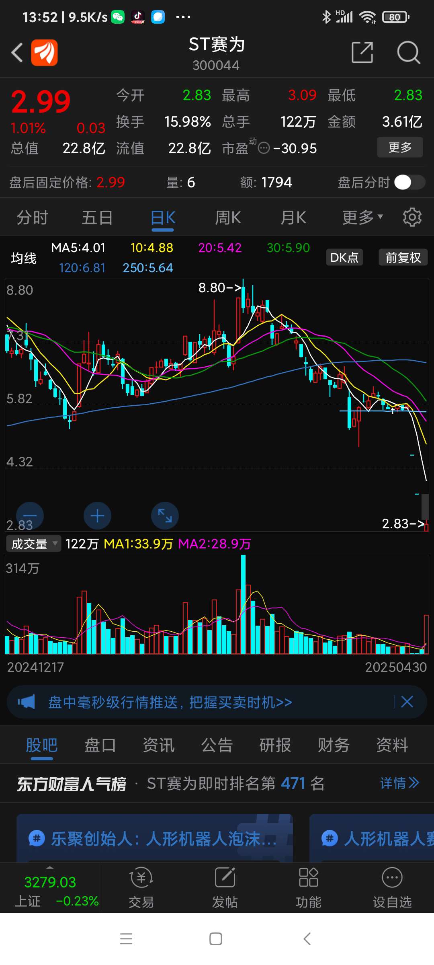Tap volume value MA1:33.9万
Viewport: 434px width, 965px height.
[138, 544]
